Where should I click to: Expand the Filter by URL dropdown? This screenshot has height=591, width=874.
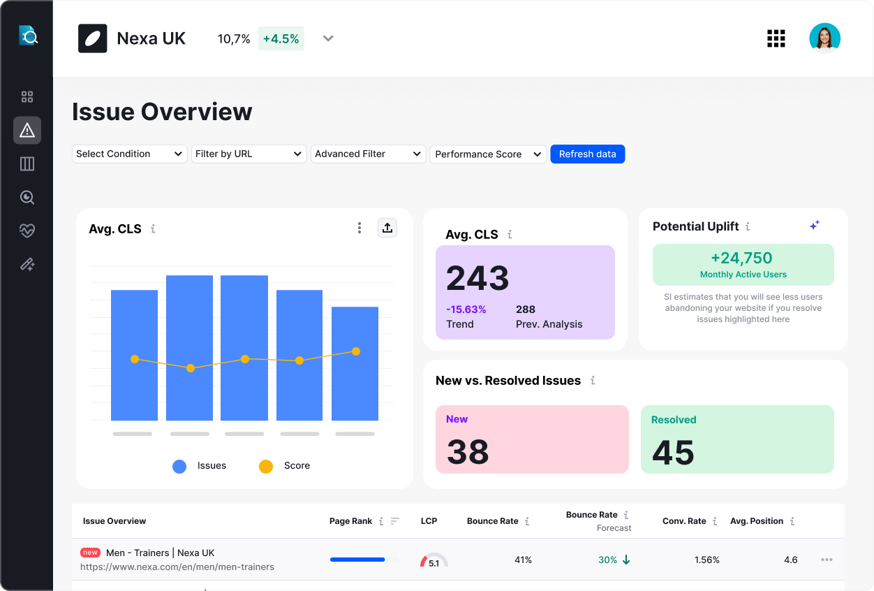249,154
